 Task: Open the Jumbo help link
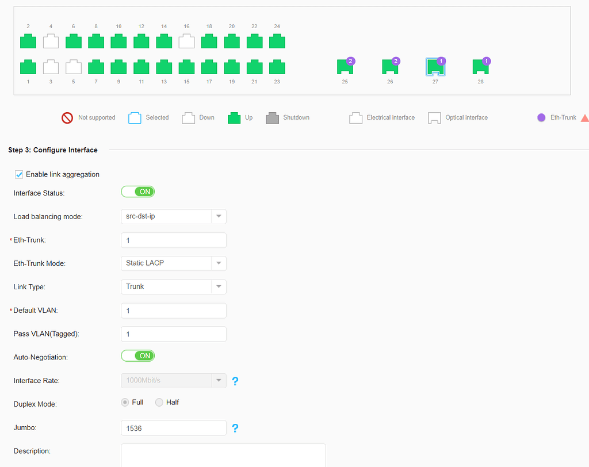tap(235, 428)
